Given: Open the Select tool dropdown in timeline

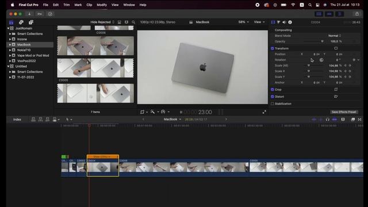Looking at the screenshot, I should point(69,120).
